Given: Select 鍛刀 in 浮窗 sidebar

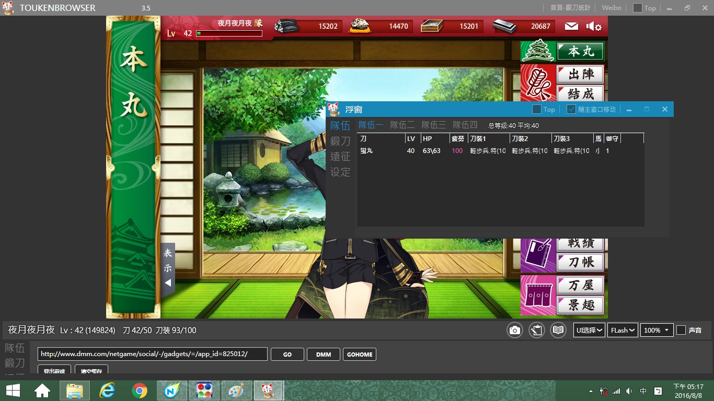Looking at the screenshot, I should click(x=340, y=141).
